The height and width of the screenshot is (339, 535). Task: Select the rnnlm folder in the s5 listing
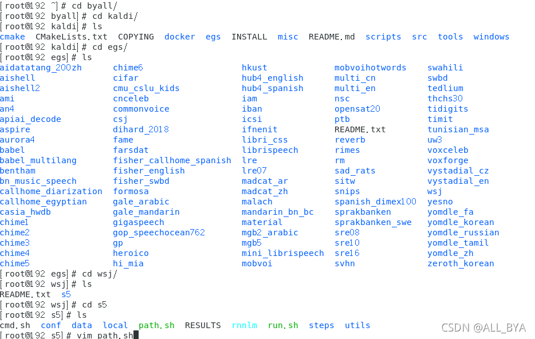pos(244,325)
